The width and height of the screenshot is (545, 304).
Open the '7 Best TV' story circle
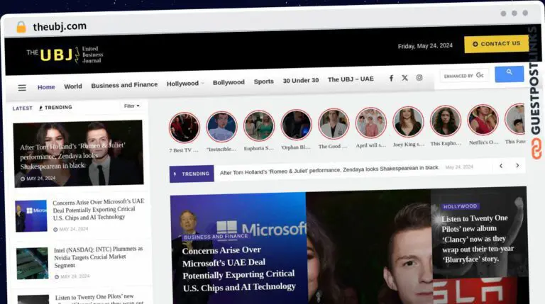[185, 127]
